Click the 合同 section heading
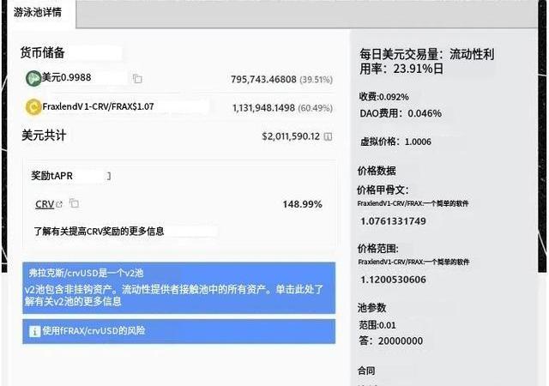Viewport: 549px width, 386px height. (x=366, y=371)
